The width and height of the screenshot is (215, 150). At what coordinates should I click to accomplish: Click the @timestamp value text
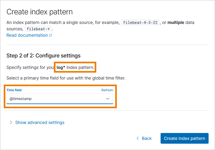click(x=21, y=99)
